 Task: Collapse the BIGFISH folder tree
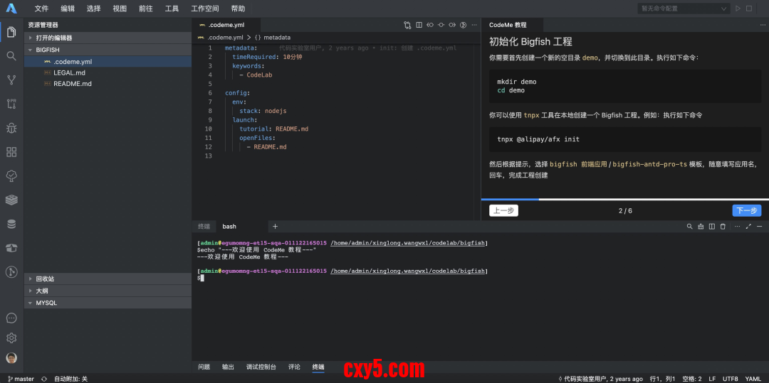[x=48, y=50]
